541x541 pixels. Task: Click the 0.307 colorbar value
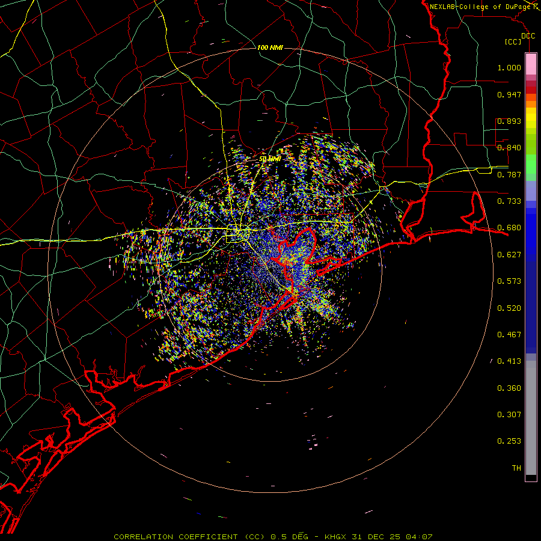509,415
